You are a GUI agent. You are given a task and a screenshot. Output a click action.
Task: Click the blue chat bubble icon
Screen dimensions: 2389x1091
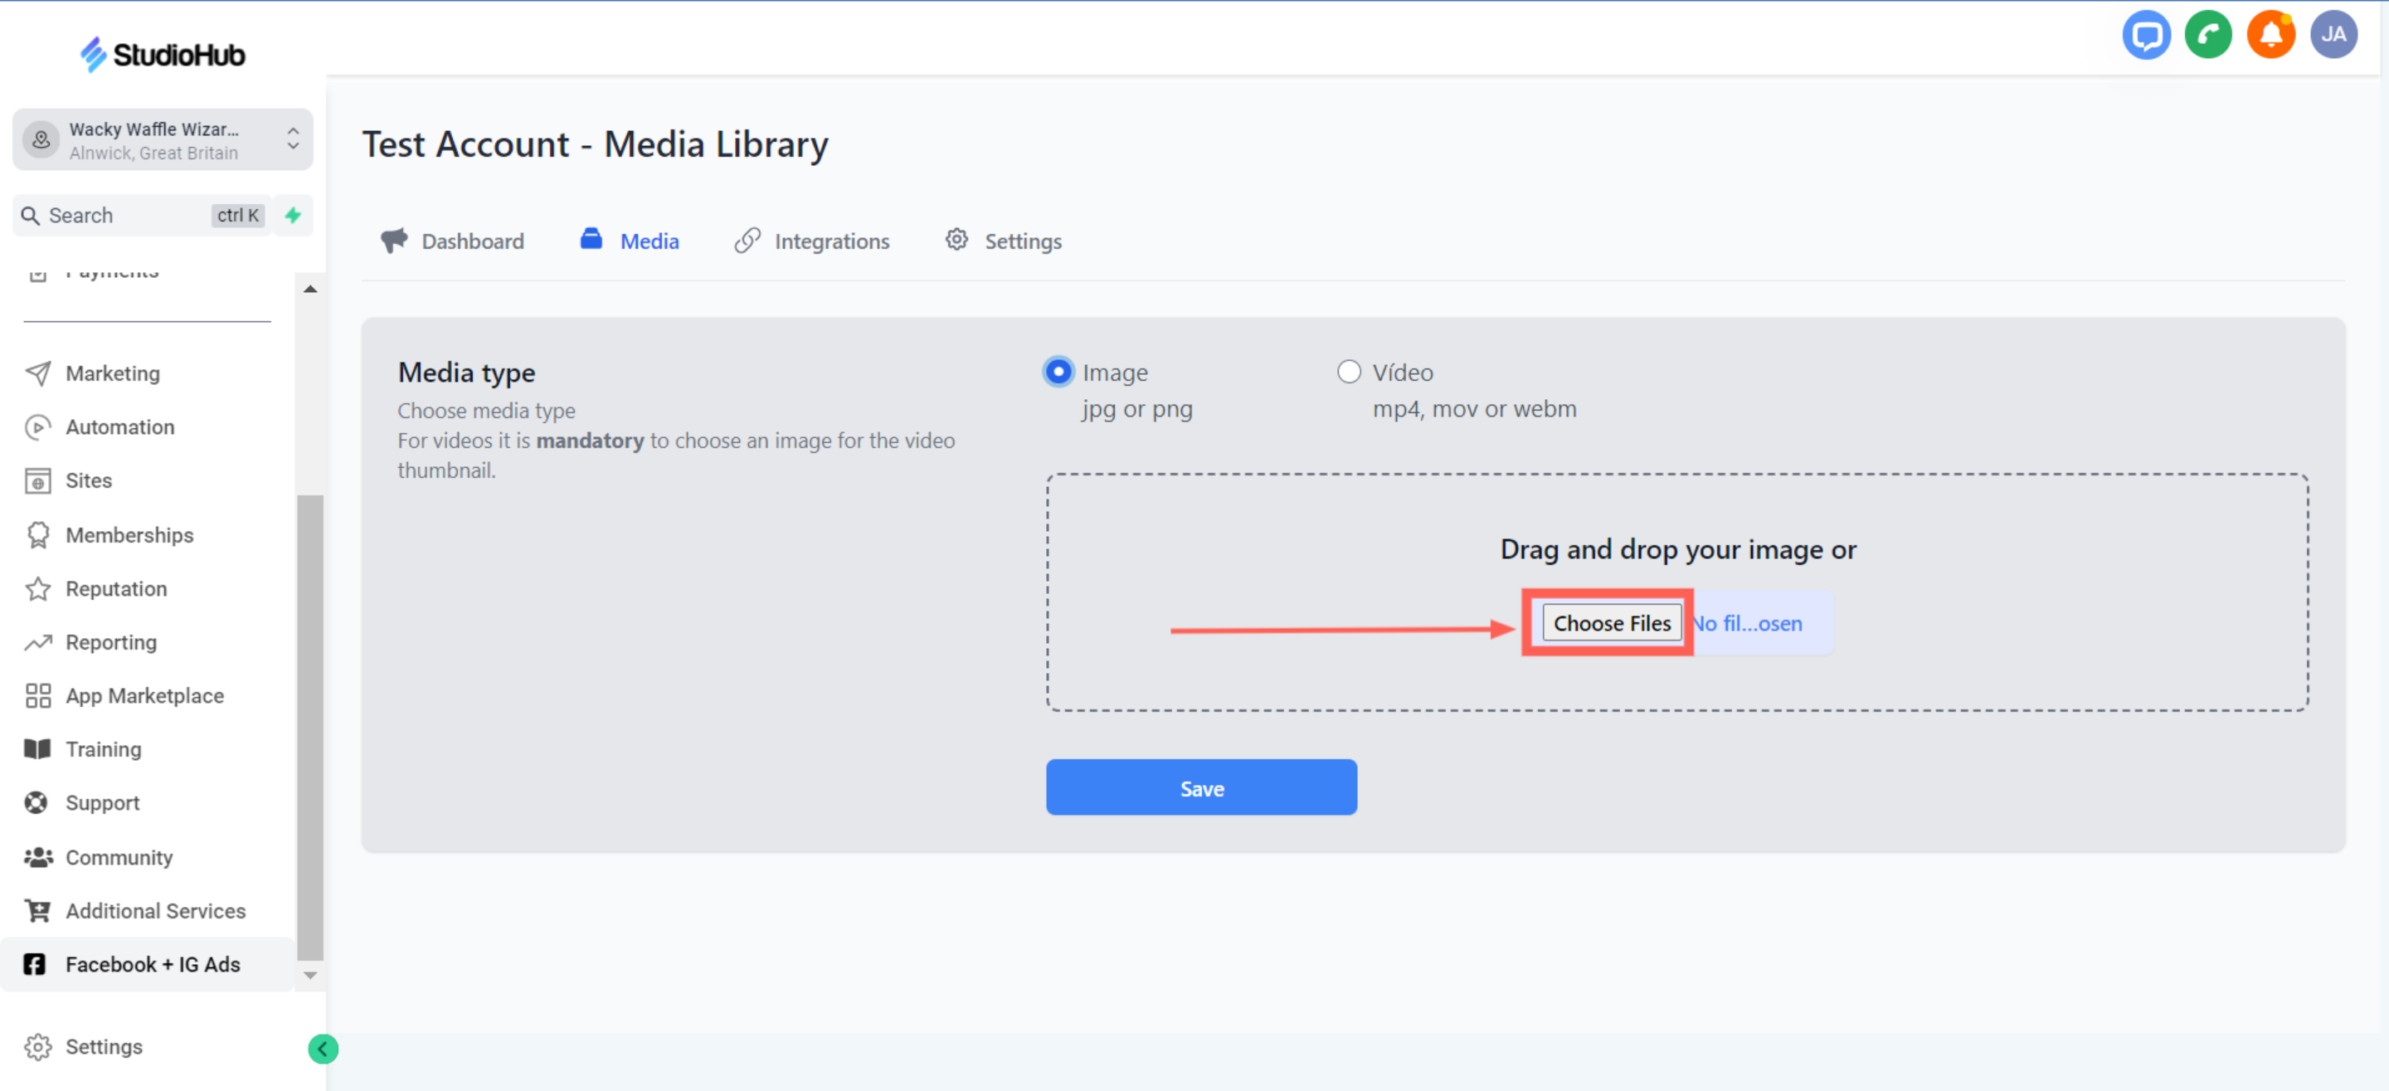click(2146, 35)
